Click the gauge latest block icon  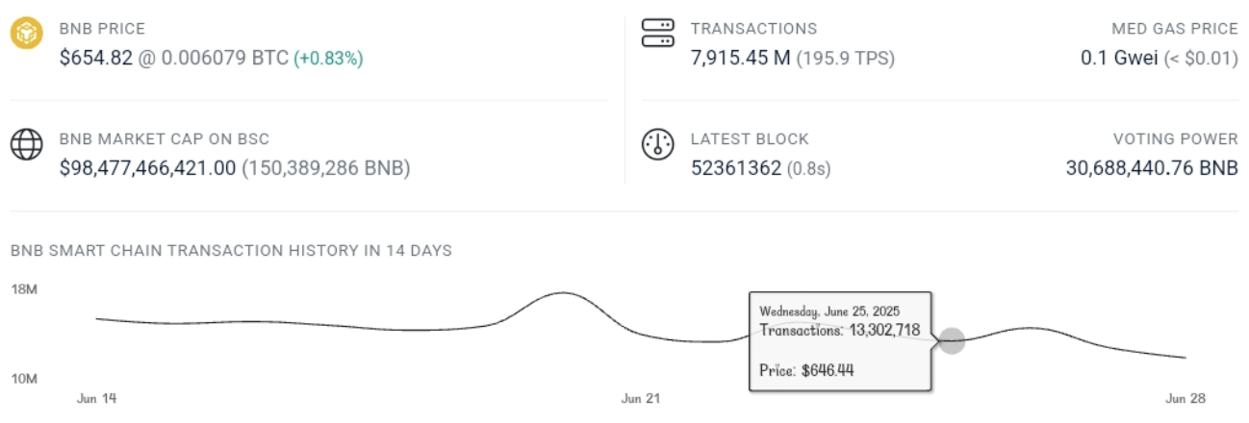pos(658,144)
